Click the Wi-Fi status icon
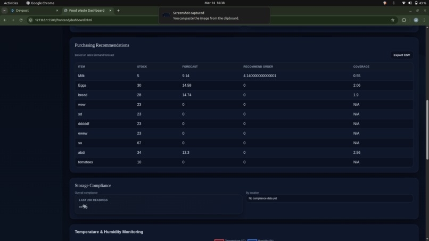Screen dimensions: 429x241 [403, 3]
